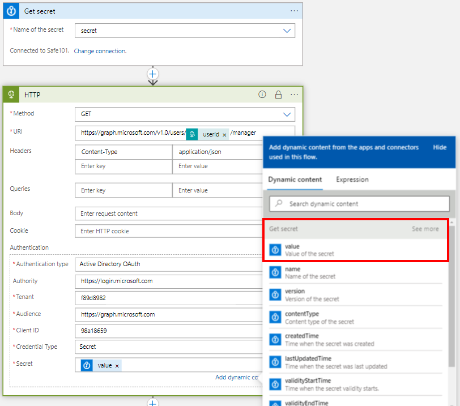Click See more for Get secret
Screen dimensions: 460x406
tap(425, 229)
